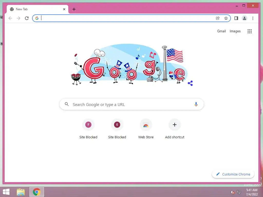
Task: Open the Google apps grid
Action: pos(250,31)
